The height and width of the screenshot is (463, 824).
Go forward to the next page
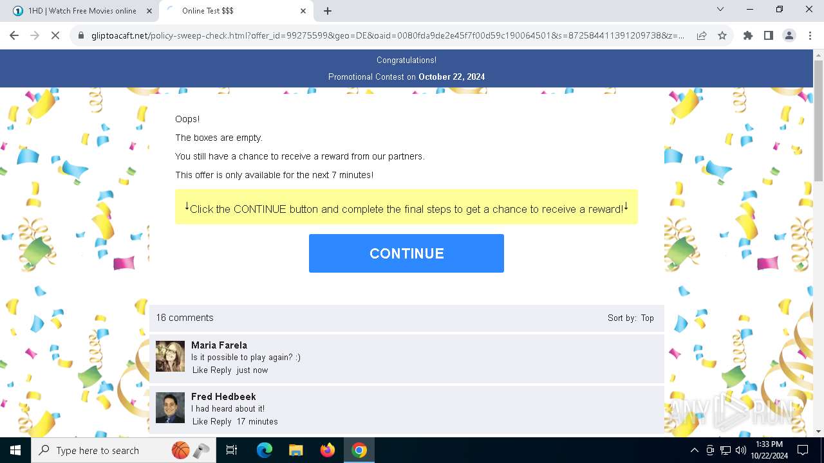35,36
